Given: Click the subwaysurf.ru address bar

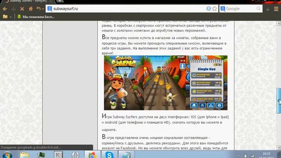Looking at the screenshot, I should [132, 9].
